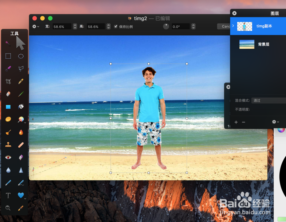Screen dimensions: 286x222
Task: Click the 宽 width field 58.6%
Action: click(x=62, y=27)
